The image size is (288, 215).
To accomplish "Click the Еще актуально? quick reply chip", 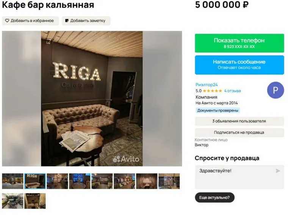I will (x=214, y=198).
